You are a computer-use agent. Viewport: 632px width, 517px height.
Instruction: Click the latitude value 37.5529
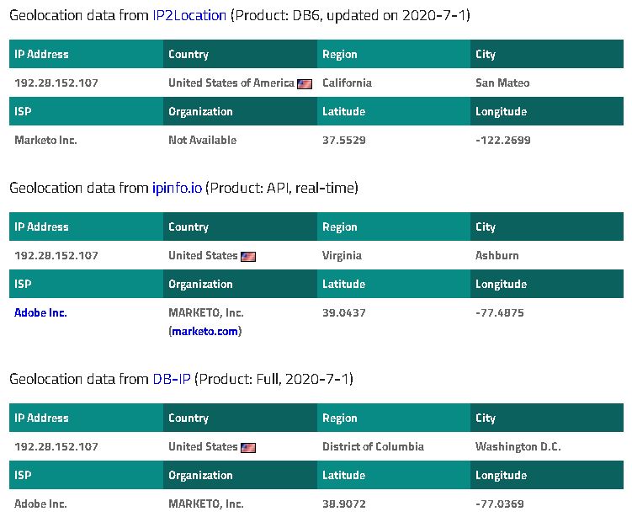(x=343, y=140)
